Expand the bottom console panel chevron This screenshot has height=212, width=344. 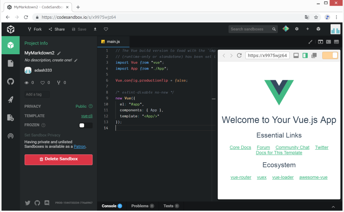333,207
